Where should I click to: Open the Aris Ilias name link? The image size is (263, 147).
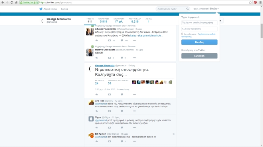point(100,101)
